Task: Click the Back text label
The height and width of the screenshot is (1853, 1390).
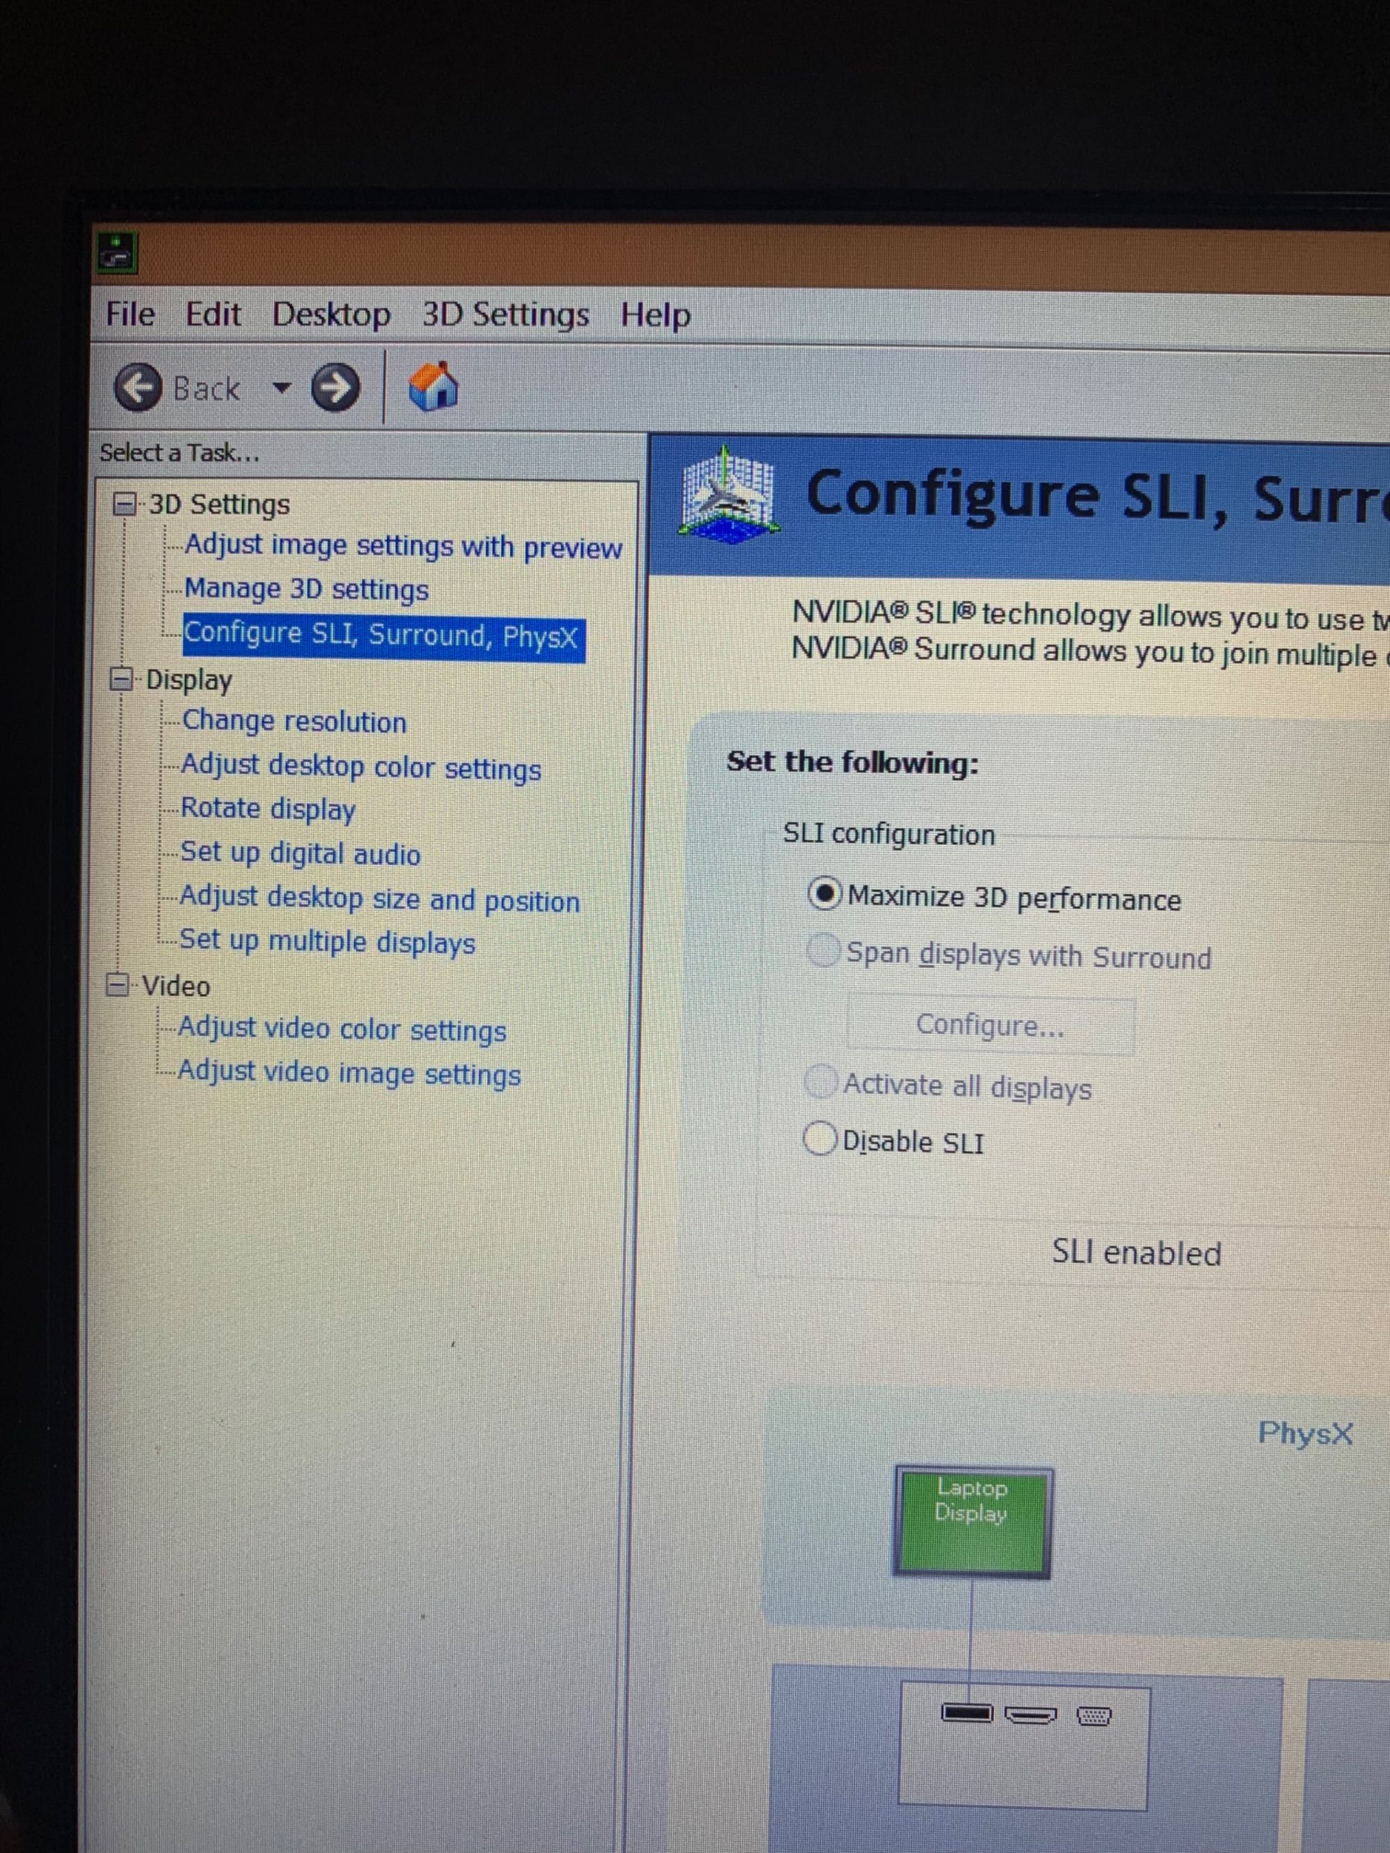Action: pyautogui.click(x=206, y=388)
